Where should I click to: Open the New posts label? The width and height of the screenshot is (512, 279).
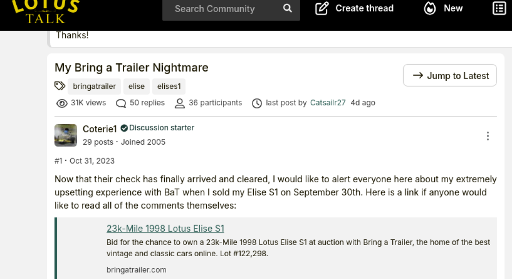(x=453, y=8)
